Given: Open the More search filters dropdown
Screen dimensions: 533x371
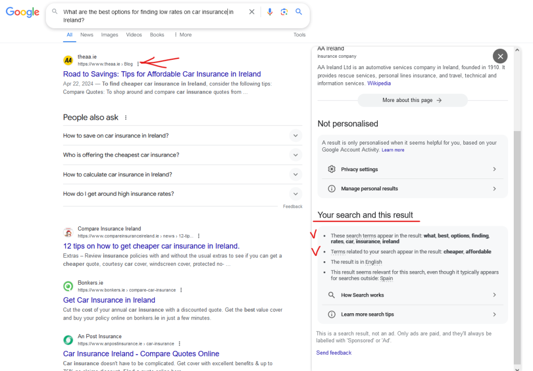Looking at the screenshot, I should coord(183,35).
